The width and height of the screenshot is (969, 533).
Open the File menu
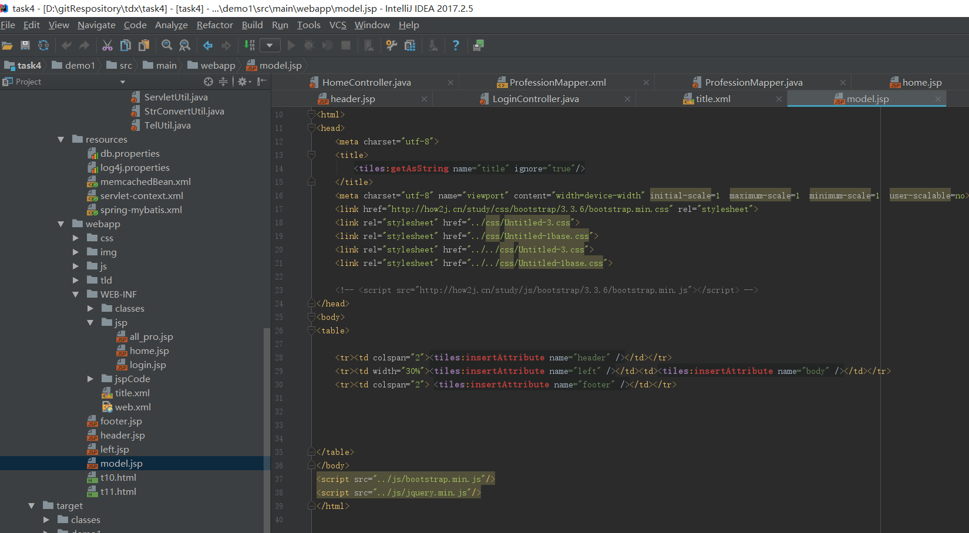(8, 25)
